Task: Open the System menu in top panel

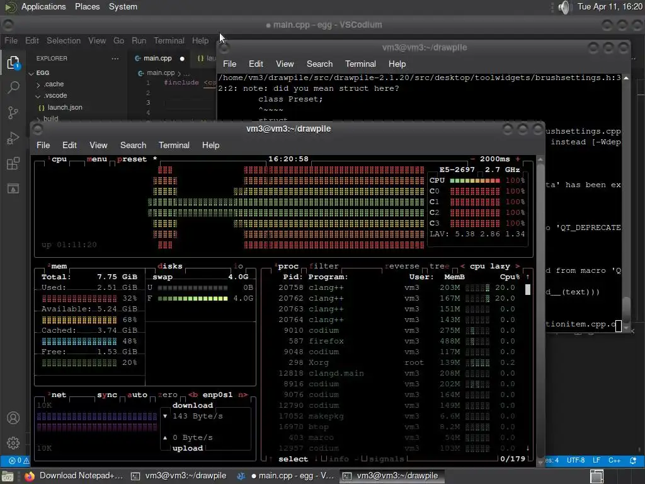Action: (x=123, y=7)
